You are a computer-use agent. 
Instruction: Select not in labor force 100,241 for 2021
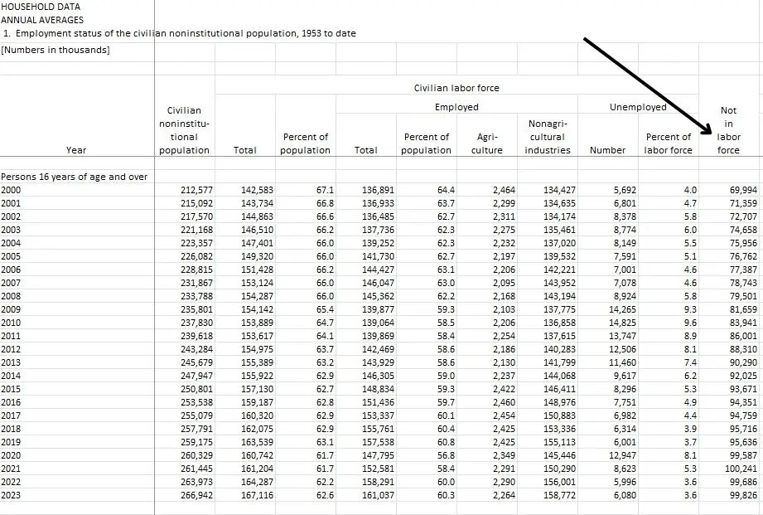tap(741, 469)
